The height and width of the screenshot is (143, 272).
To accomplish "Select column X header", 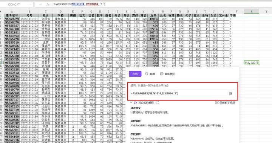I will 251,12.
